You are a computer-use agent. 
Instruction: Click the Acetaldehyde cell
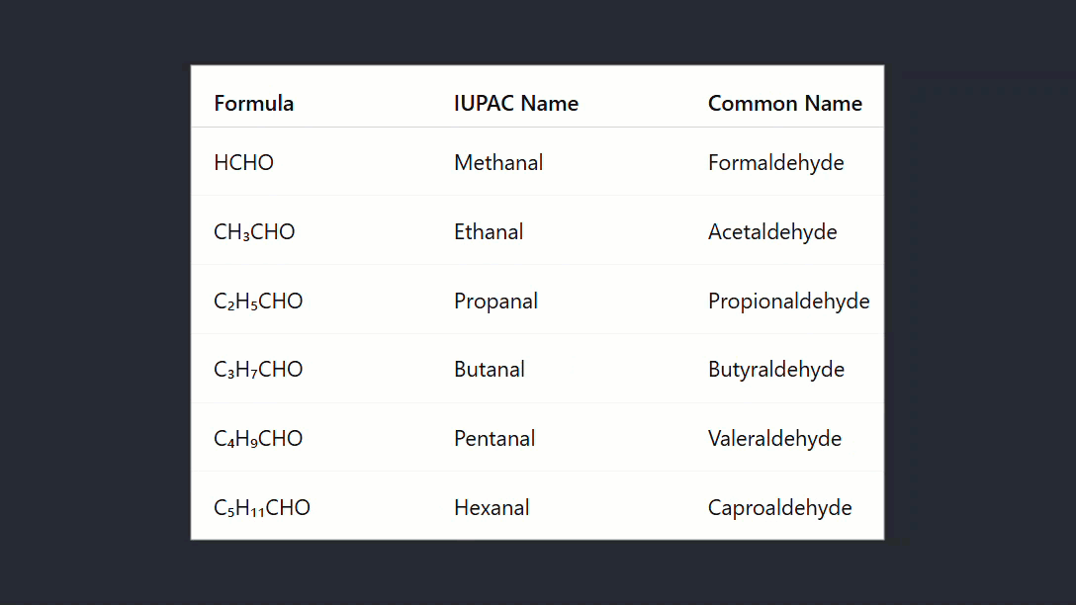pos(772,232)
